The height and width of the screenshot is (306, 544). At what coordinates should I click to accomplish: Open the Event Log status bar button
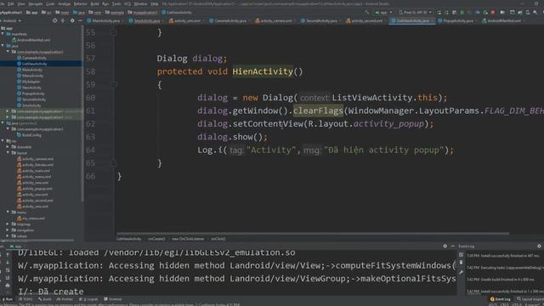pos(500,299)
